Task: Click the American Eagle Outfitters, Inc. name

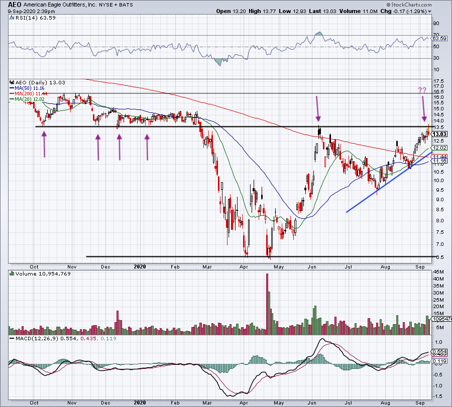Action: pos(60,5)
